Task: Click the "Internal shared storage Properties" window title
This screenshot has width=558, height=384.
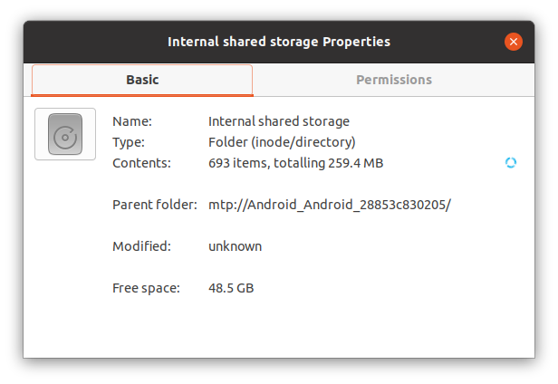Action: click(279, 42)
